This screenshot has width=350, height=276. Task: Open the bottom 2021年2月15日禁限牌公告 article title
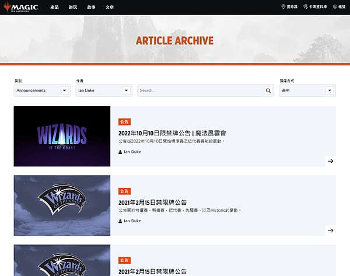[x=152, y=272]
